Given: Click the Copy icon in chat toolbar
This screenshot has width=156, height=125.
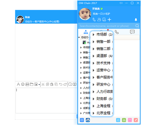Looking at the screenshot, I should click(x=47, y=84).
